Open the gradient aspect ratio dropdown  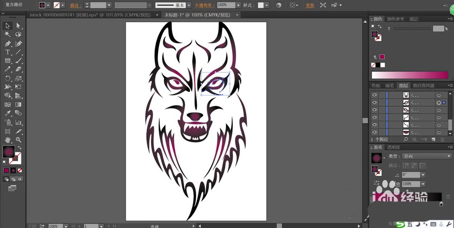pyautogui.click(x=423, y=184)
